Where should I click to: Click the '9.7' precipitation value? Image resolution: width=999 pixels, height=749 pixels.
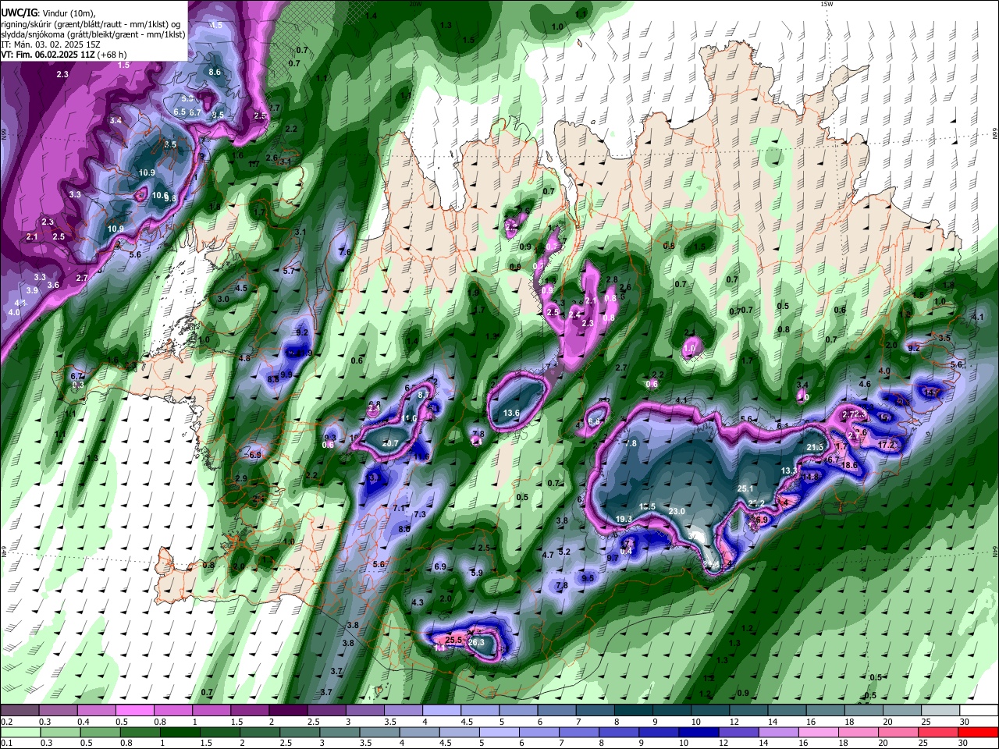click(613, 557)
